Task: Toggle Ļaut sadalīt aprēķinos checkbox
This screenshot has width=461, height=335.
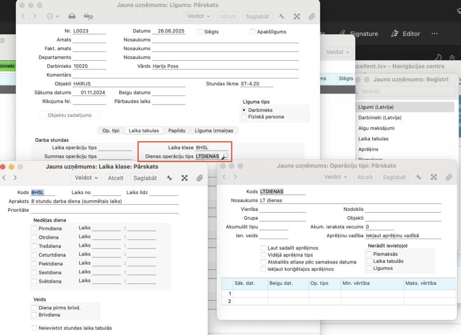Action: [x=263, y=248]
